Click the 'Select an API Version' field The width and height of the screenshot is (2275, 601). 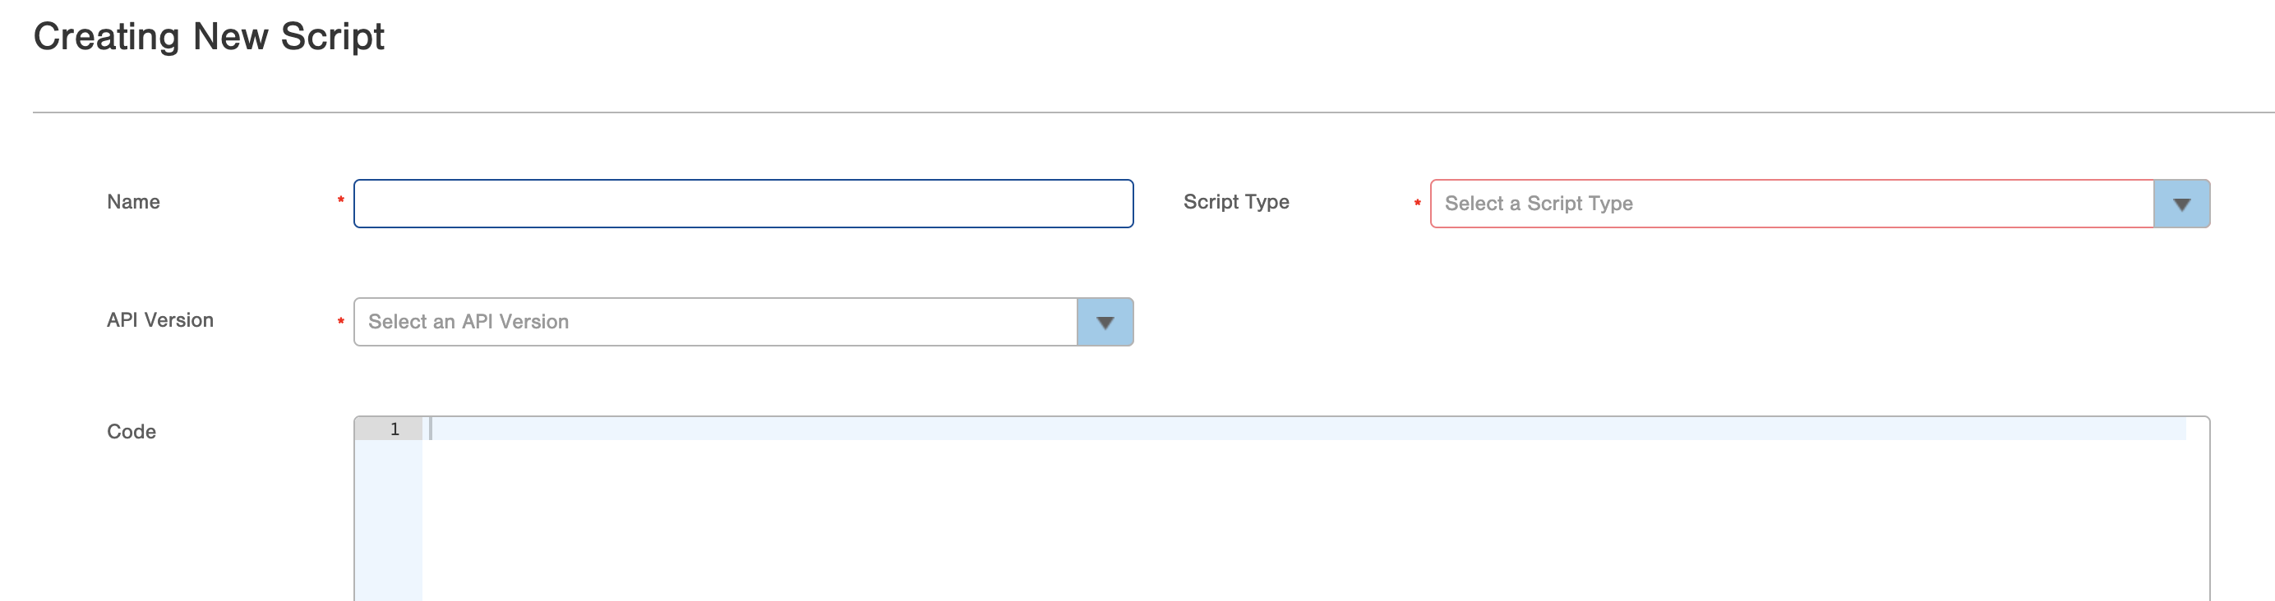(714, 322)
